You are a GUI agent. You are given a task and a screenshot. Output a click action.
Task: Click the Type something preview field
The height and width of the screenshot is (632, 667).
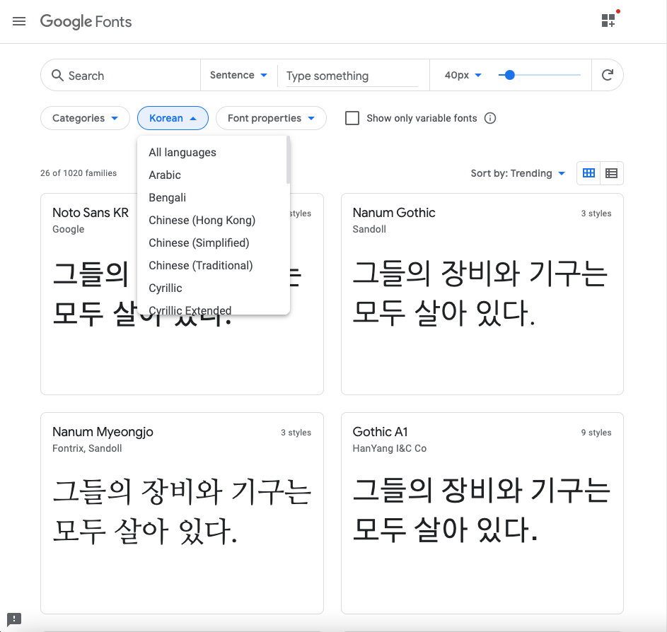pyautogui.click(x=352, y=76)
